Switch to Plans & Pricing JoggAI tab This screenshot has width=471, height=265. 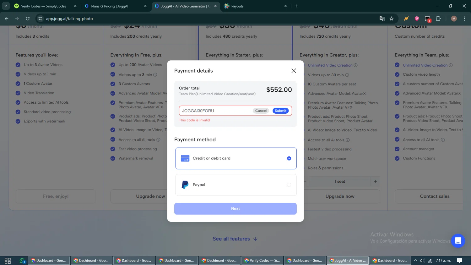(110, 6)
